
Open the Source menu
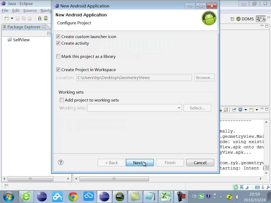point(30,11)
